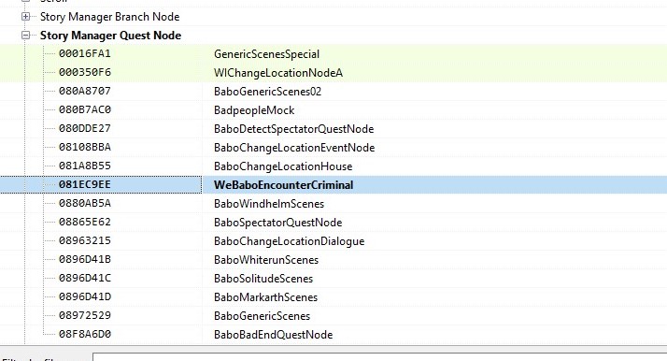Click the WeBaboEncounterCriminal editor ID

[x=284, y=185]
